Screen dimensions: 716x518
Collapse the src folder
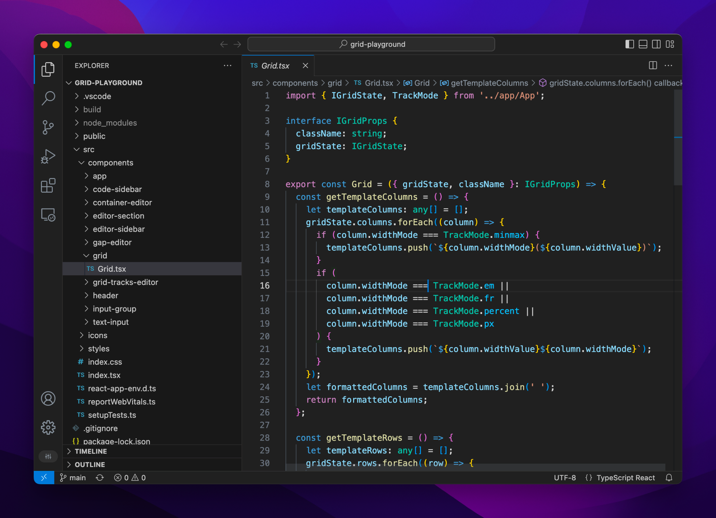click(89, 149)
